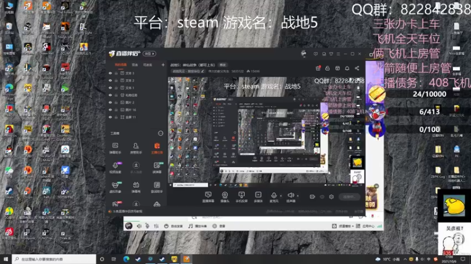Hide the 图片 2 layer
Viewport: 471px width, 264px height.
click(x=110, y=102)
